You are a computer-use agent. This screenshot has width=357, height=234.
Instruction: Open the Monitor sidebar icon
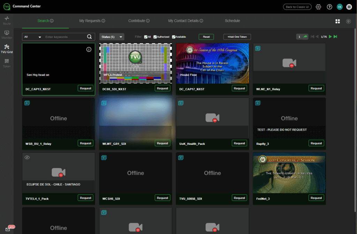(7, 34)
